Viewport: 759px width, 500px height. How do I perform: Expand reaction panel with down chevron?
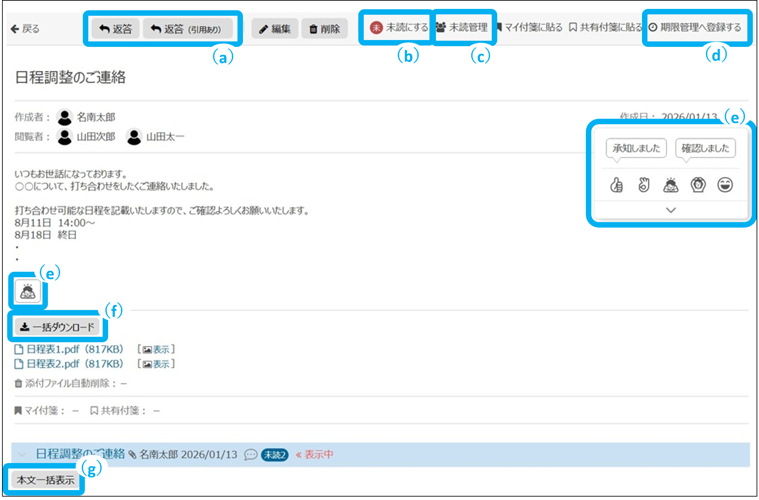671,210
